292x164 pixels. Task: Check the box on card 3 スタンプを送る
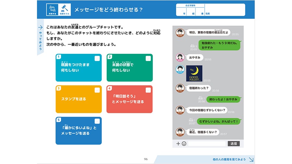97,90
